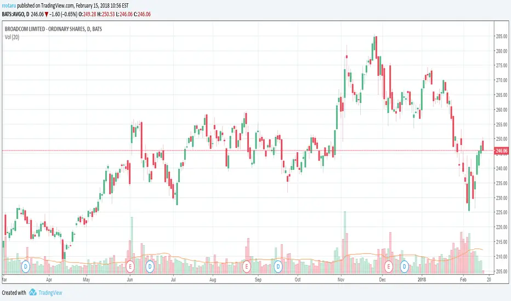The width and height of the screenshot is (511, 301).
Task: Click the change value '-1.60 (-0.65%)'
Action: pos(63,14)
